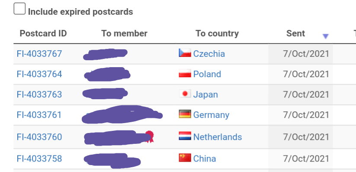Screen dimensions: 356x172
Task: Open postcard FI-4033761 link
Action: [39, 115]
